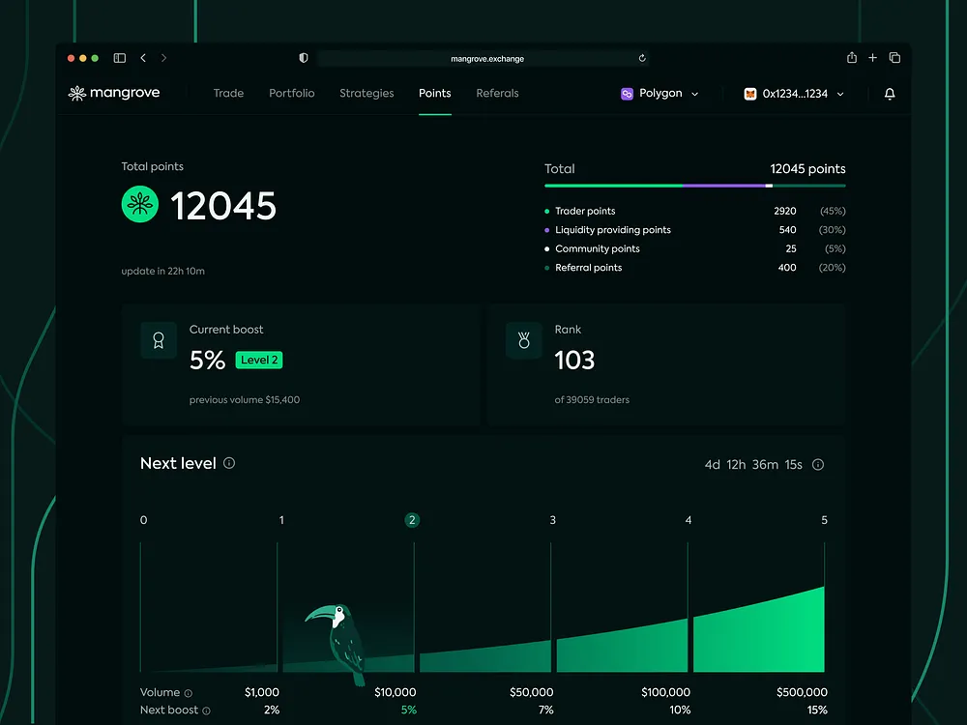Switch to the Portfolio tab
This screenshot has height=725, width=967.
point(292,93)
